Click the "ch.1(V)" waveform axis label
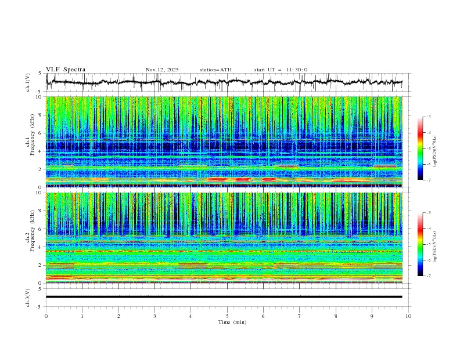 pos(28,82)
